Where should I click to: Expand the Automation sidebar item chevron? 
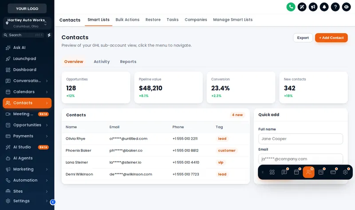[47, 180]
